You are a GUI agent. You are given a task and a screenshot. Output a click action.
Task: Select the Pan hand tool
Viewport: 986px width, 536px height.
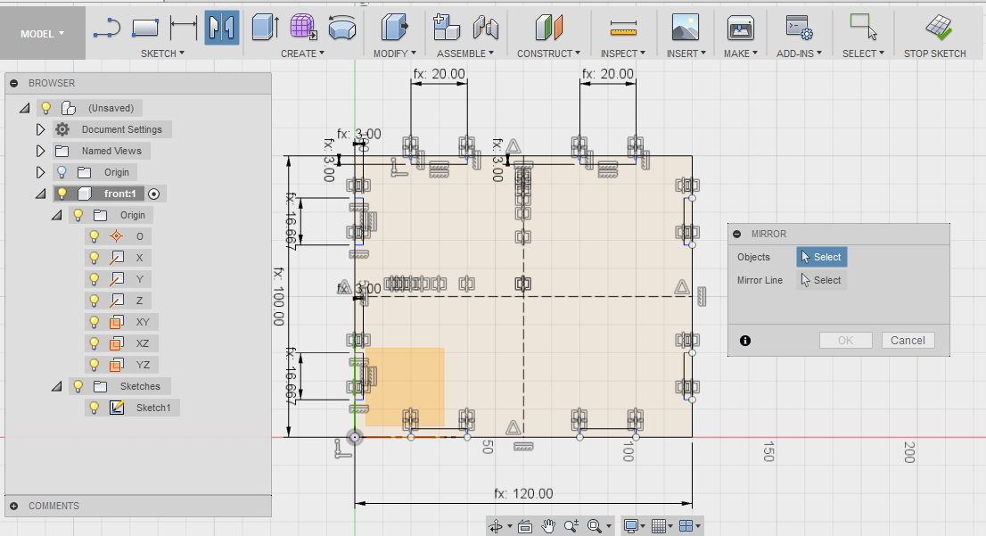[547, 526]
